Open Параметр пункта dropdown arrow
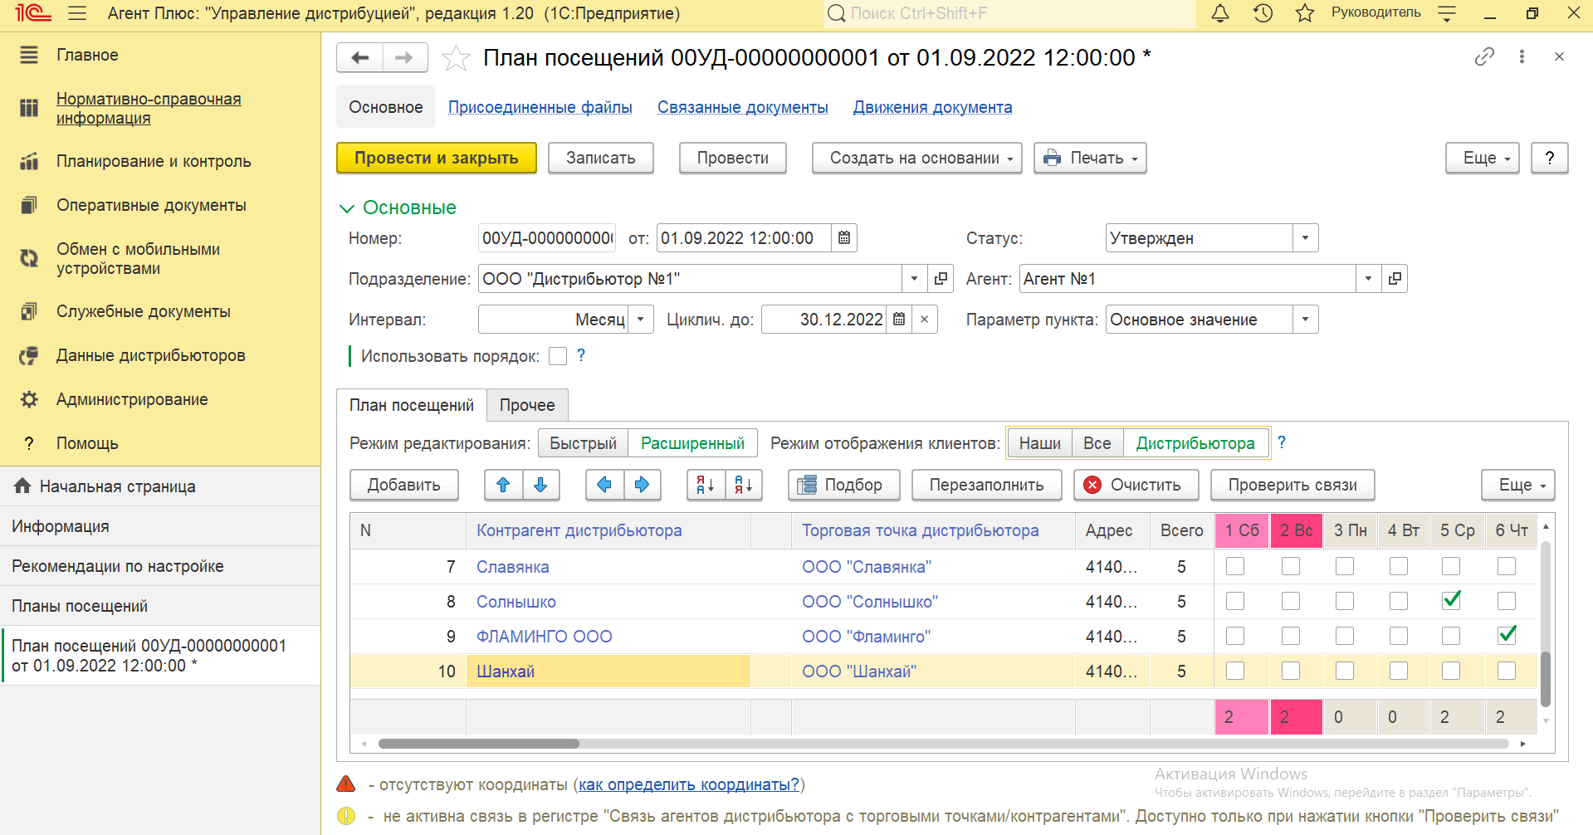This screenshot has height=835, width=1593. click(1305, 320)
